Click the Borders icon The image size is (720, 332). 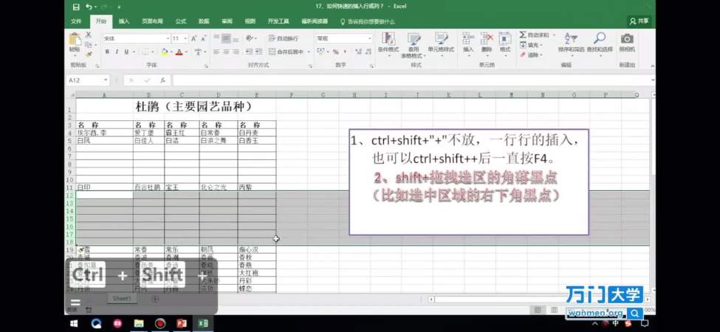click(x=145, y=52)
